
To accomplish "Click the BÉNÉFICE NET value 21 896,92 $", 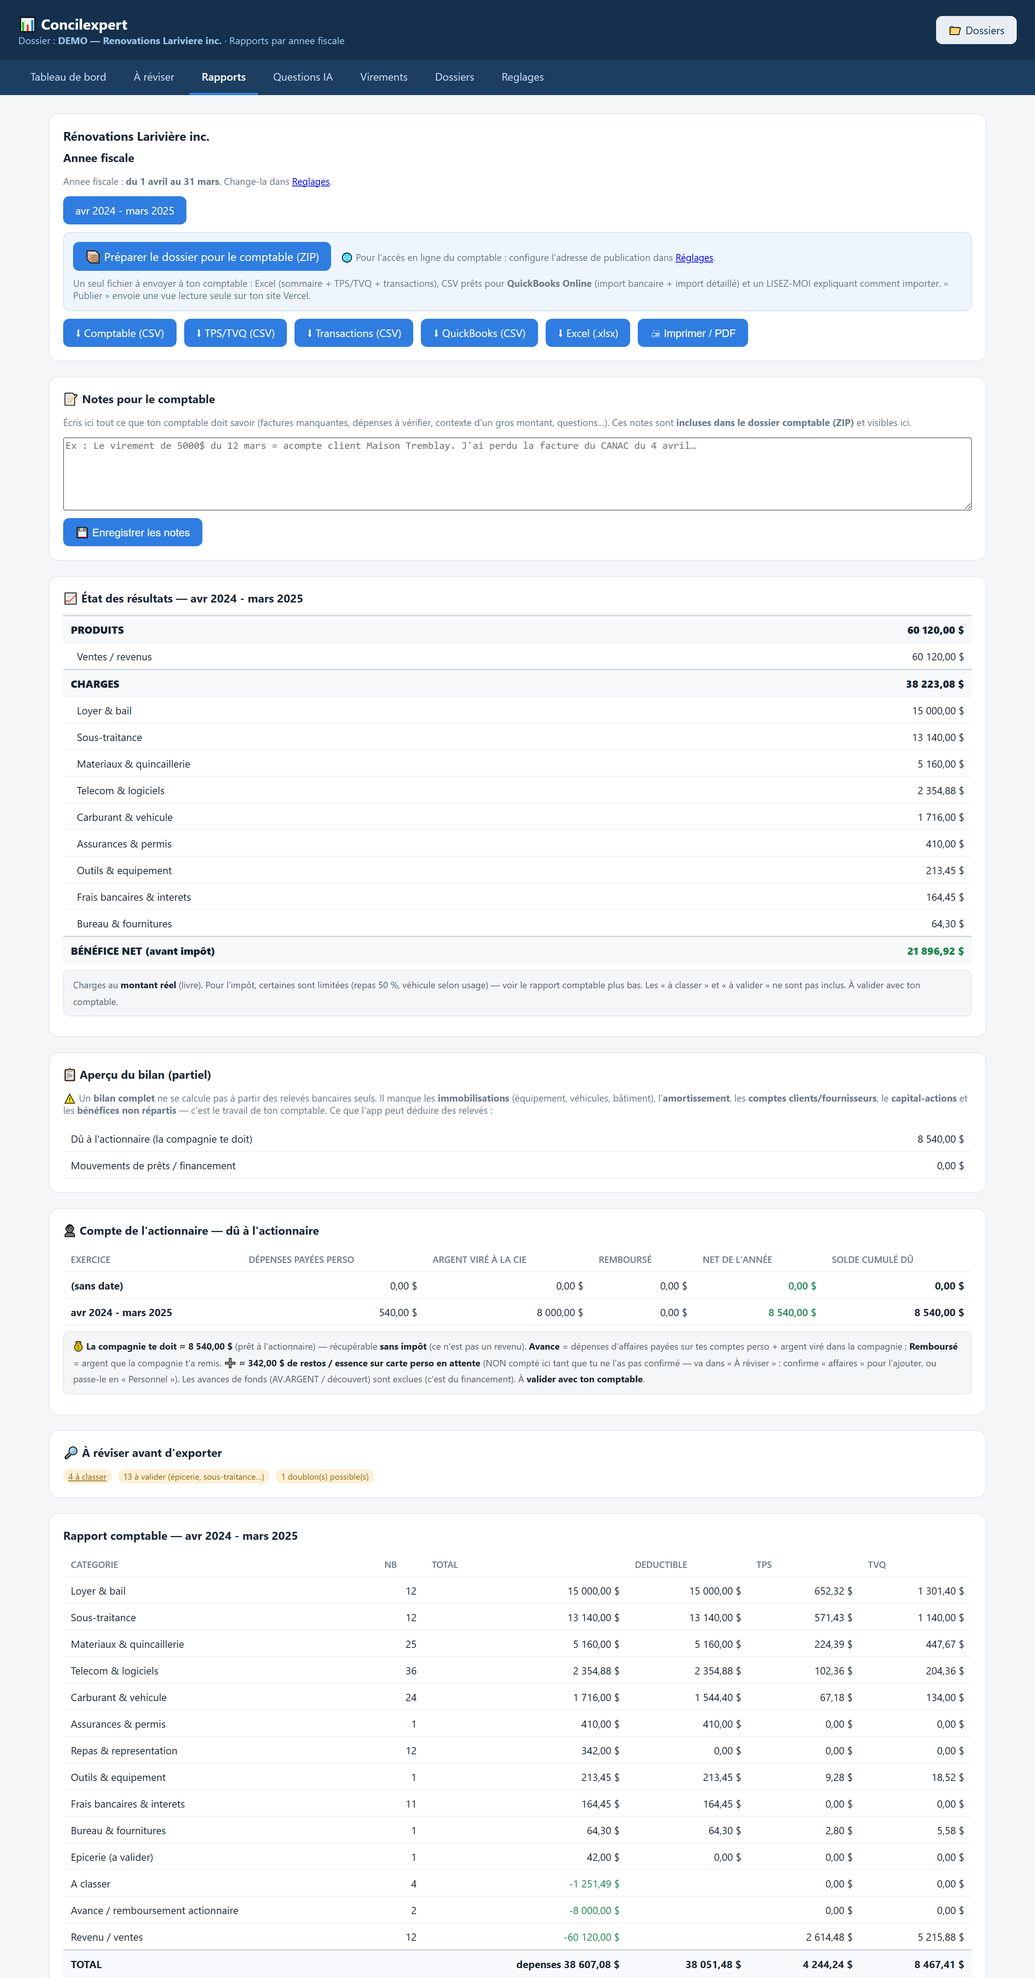I will pyautogui.click(x=935, y=951).
